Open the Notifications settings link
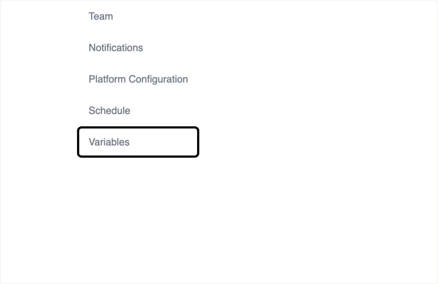 click(x=115, y=48)
